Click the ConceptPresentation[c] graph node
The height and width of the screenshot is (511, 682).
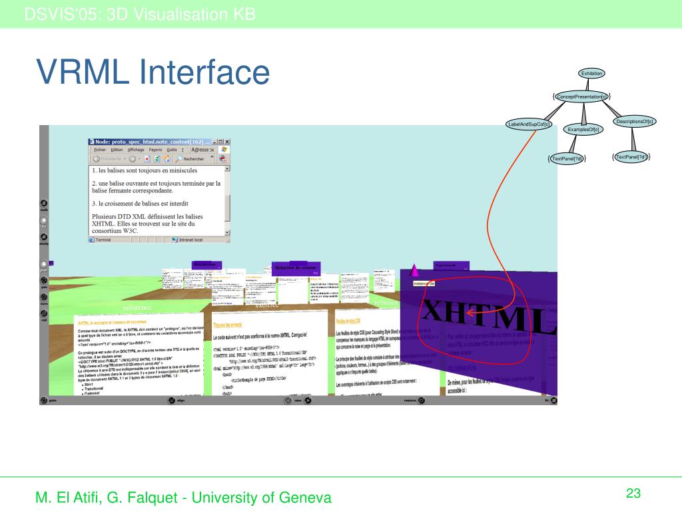tap(582, 96)
